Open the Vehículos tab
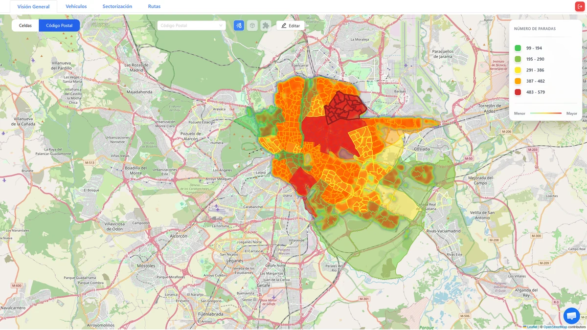This screenshot has width=587, height=330. click(x=76, y=6)
